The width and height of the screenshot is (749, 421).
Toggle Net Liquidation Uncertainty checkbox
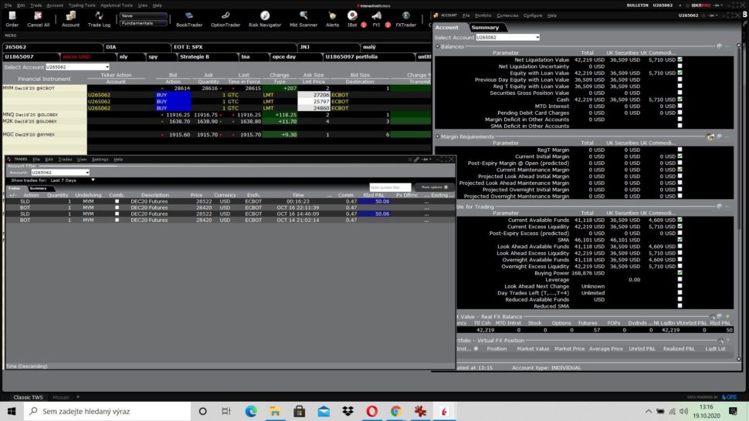click(680, 66)
